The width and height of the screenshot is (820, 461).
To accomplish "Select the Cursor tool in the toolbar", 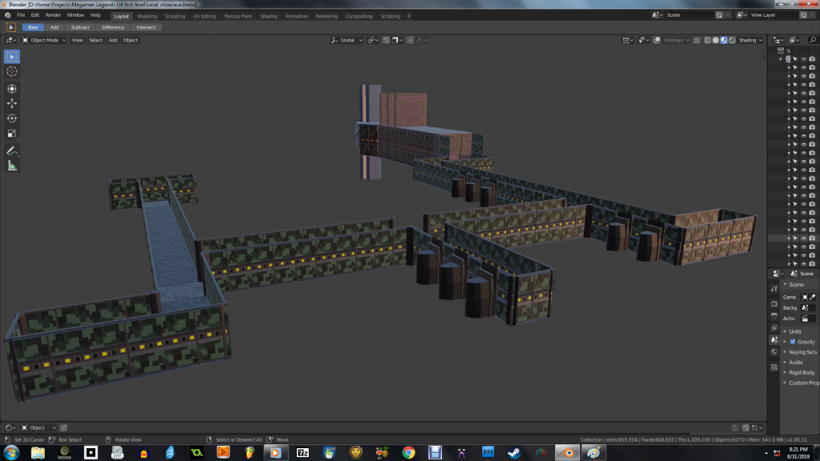I will point(12,72).
